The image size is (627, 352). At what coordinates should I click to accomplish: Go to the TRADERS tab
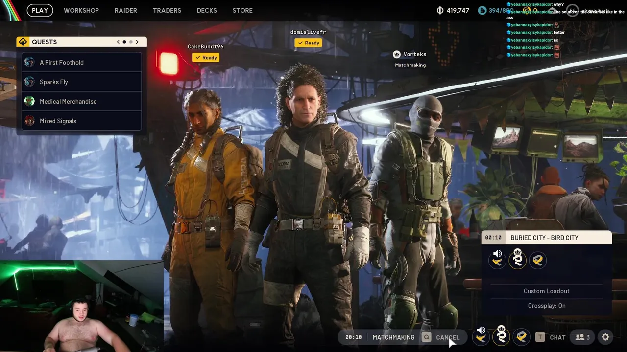pos(167,10)
